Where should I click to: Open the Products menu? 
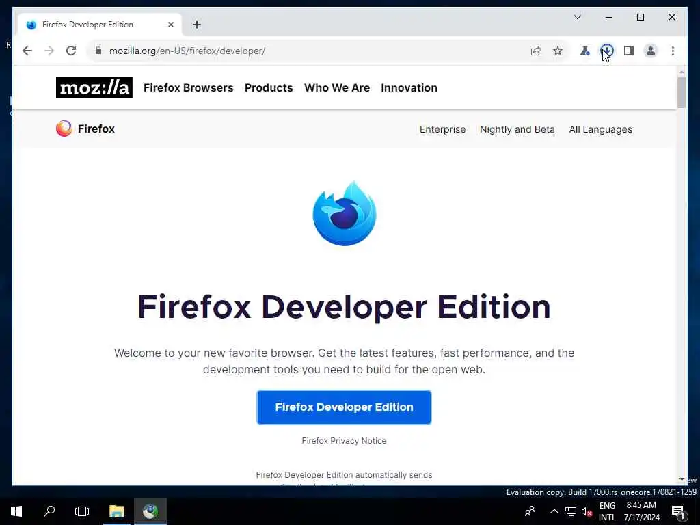point(269,88)
